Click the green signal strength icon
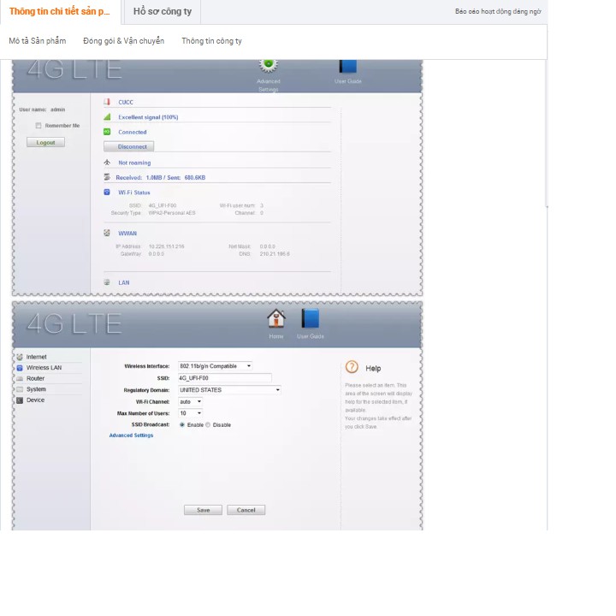Screen dimensions: 616x616 click(x=107, y=117)
